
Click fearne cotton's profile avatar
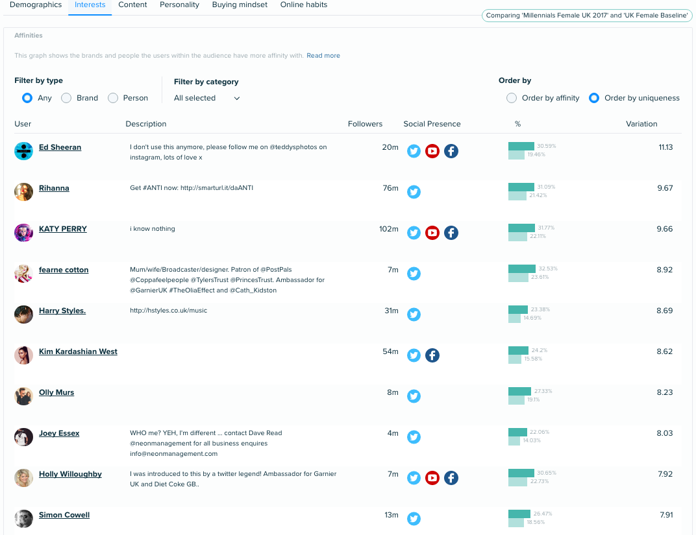(23, 274)
